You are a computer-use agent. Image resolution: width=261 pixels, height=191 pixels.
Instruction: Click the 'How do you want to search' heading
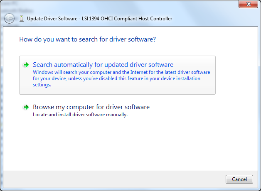pyautogui.click(x=88, y=39)
